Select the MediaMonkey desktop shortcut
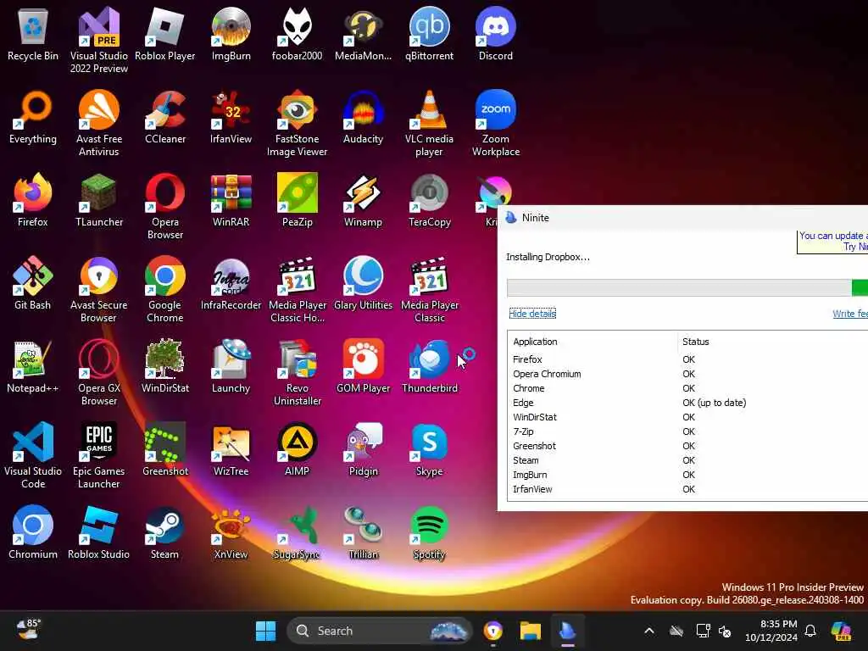 363,34
